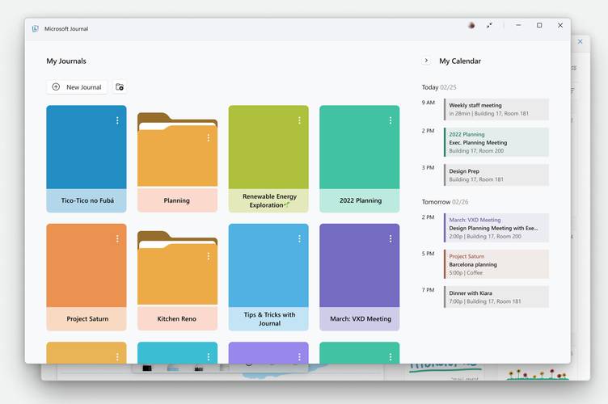Select the Exec. Planning Meeting event
608x404 pixels.
pos(496,142)
